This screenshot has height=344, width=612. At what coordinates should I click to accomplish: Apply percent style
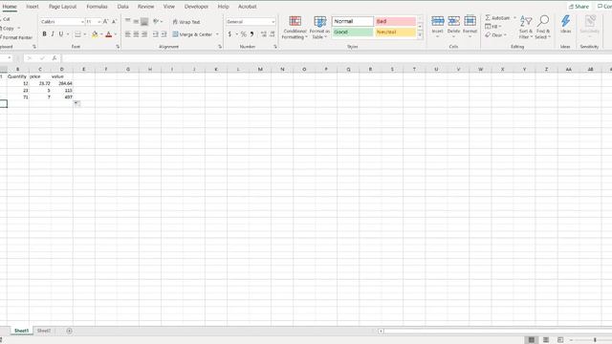(x=243, y=34)
